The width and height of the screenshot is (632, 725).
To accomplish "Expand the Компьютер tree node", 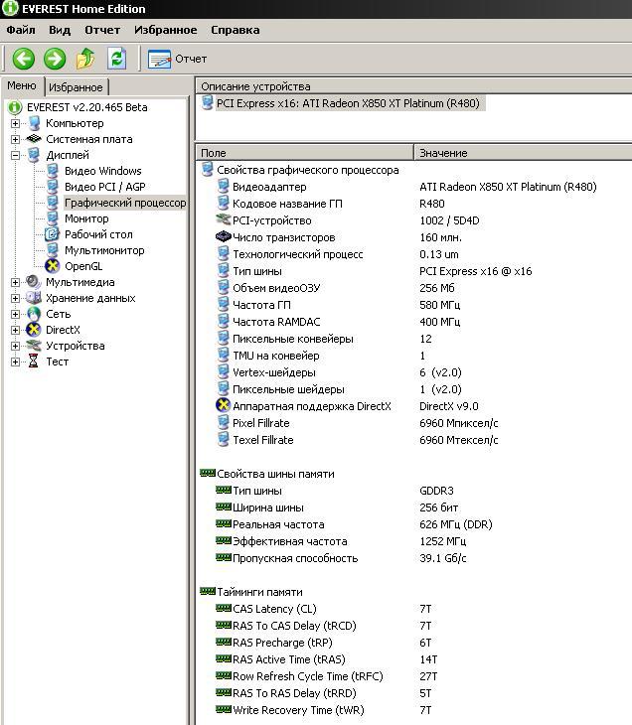I will point(15,123).
